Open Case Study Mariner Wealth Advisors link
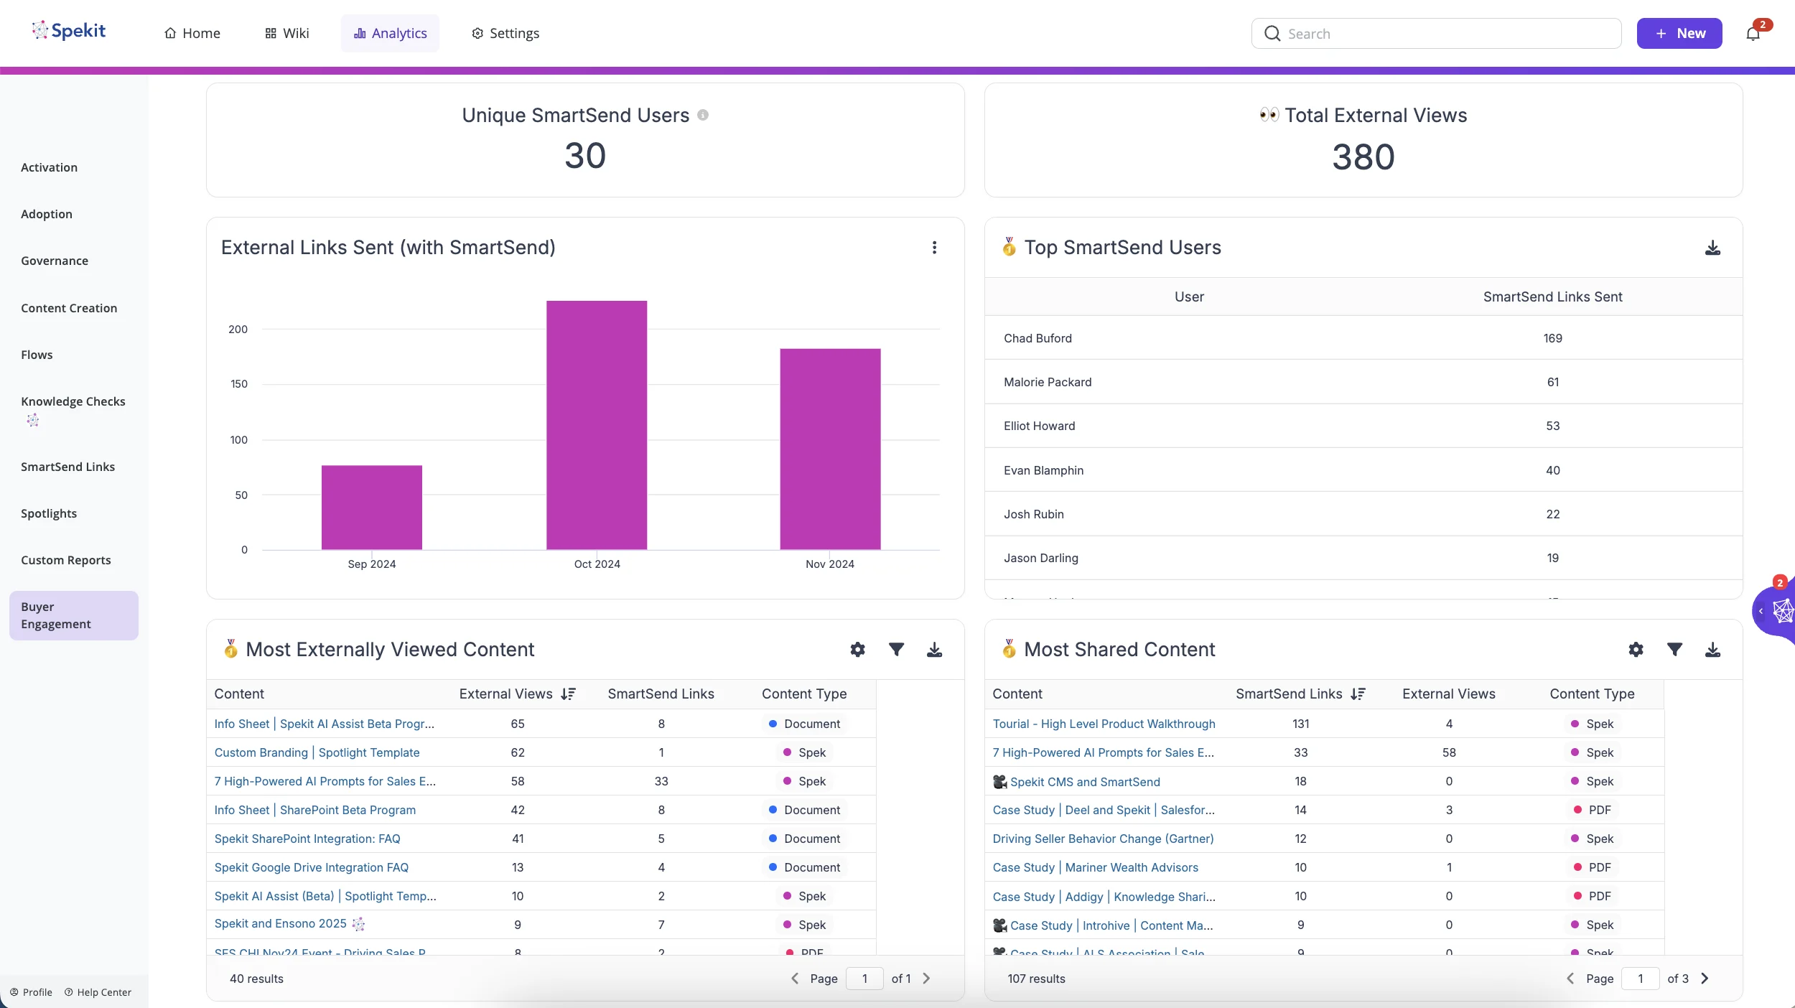Viewport: 1795px width, 1008px height. pyautogui.click(x=1095, y=867)
